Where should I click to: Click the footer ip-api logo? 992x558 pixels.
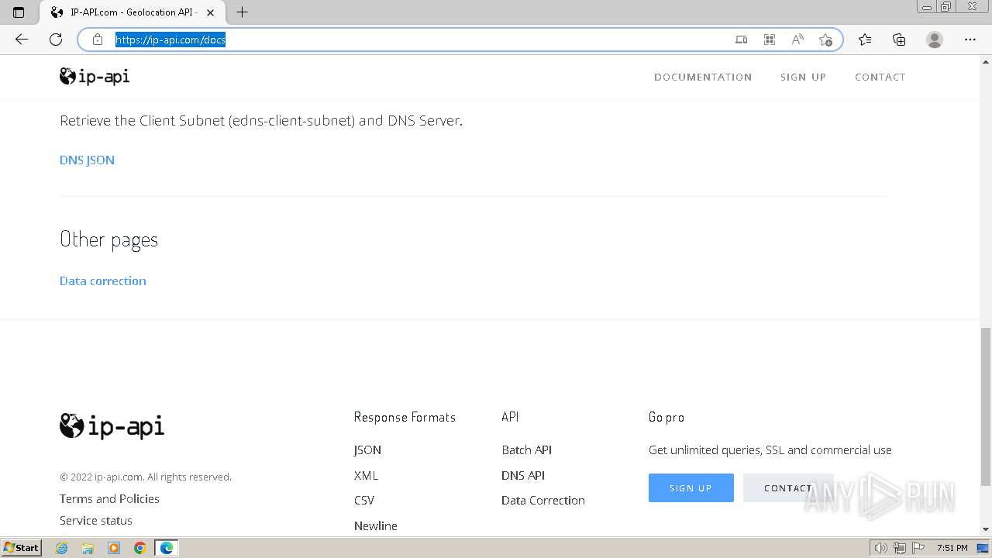point(112,426)
